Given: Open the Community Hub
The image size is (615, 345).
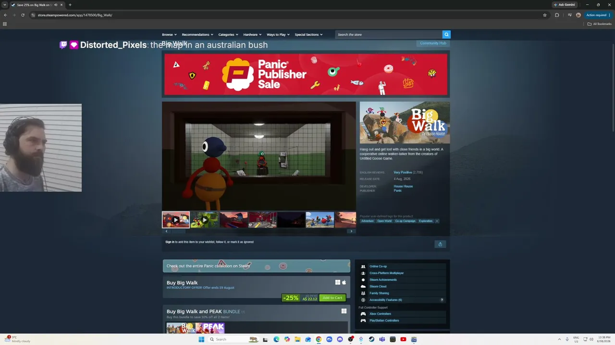Looking at the screenshot, I should click(x=433, y=43).
